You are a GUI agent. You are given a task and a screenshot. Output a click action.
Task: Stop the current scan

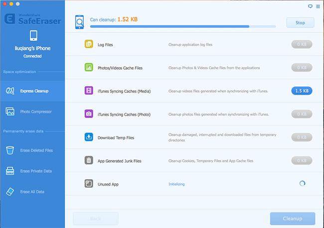tap(300, 23)
